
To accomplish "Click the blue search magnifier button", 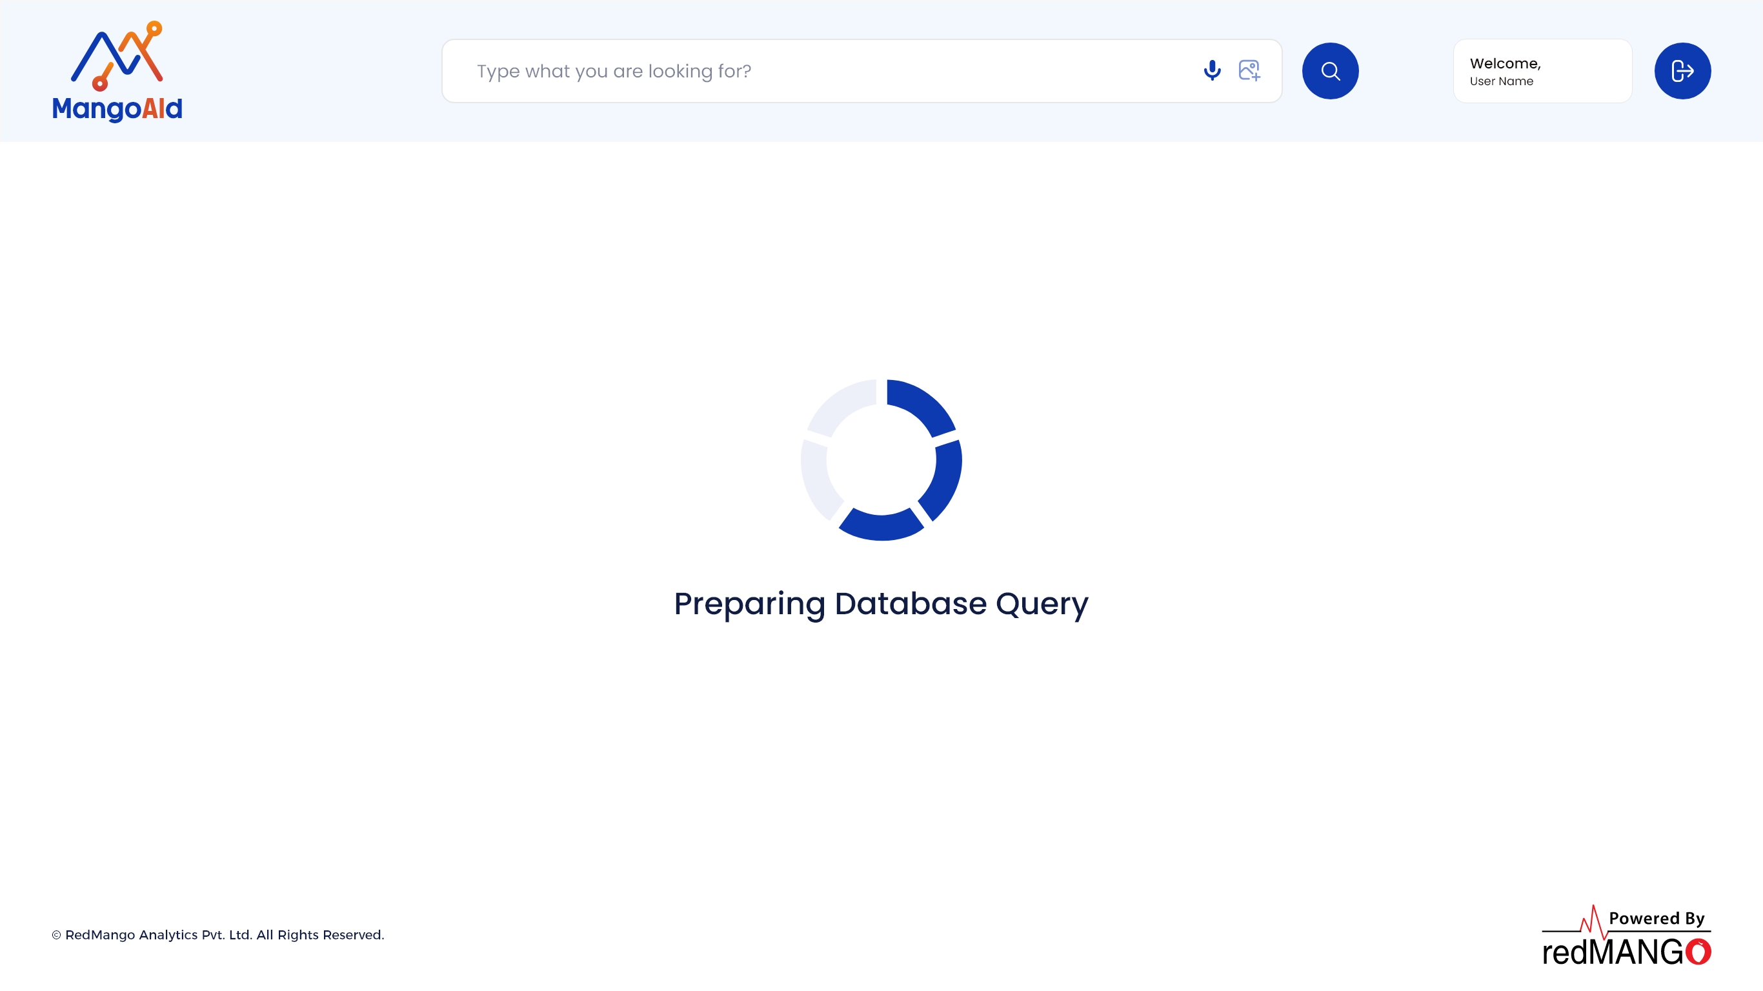I will 1331,71.
